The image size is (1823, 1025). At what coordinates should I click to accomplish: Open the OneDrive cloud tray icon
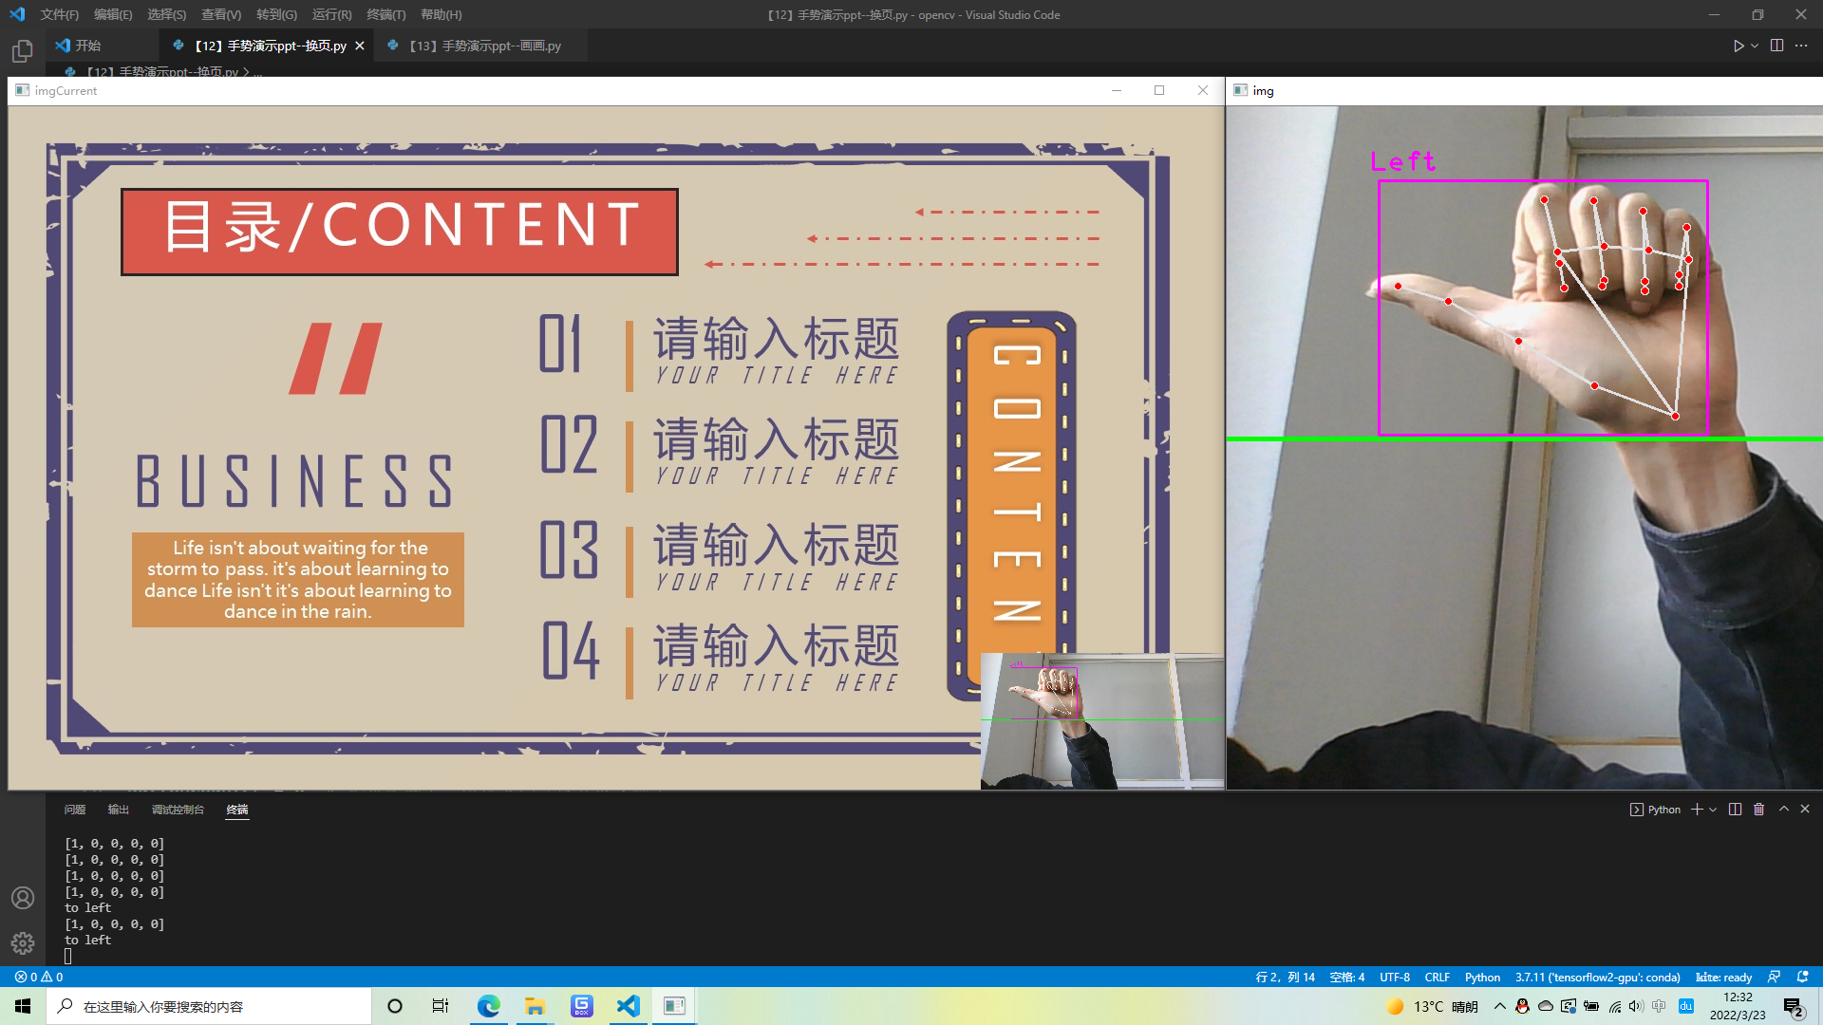coord(1546,1006)
